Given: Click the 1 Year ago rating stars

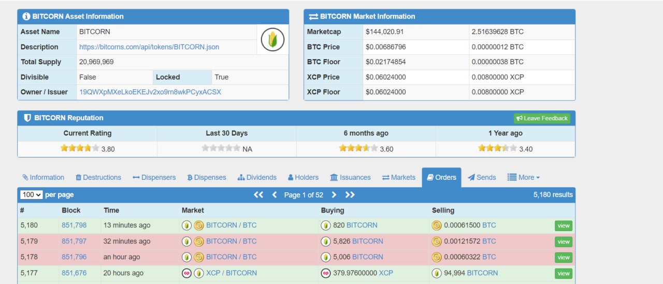Looking at the screenshot, I should pyautogui.click(x=497, y=148).
